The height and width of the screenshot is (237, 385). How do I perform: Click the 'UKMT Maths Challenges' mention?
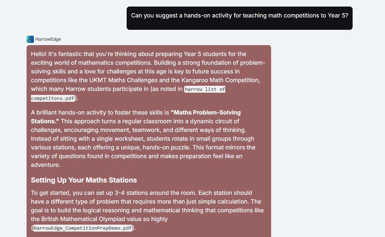pos(123,80)
